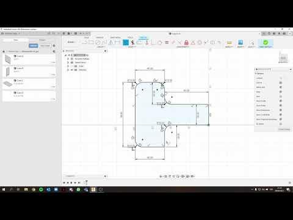
Task: Apply the Fix/Unfix lock constraint
Action: point(186,42)
